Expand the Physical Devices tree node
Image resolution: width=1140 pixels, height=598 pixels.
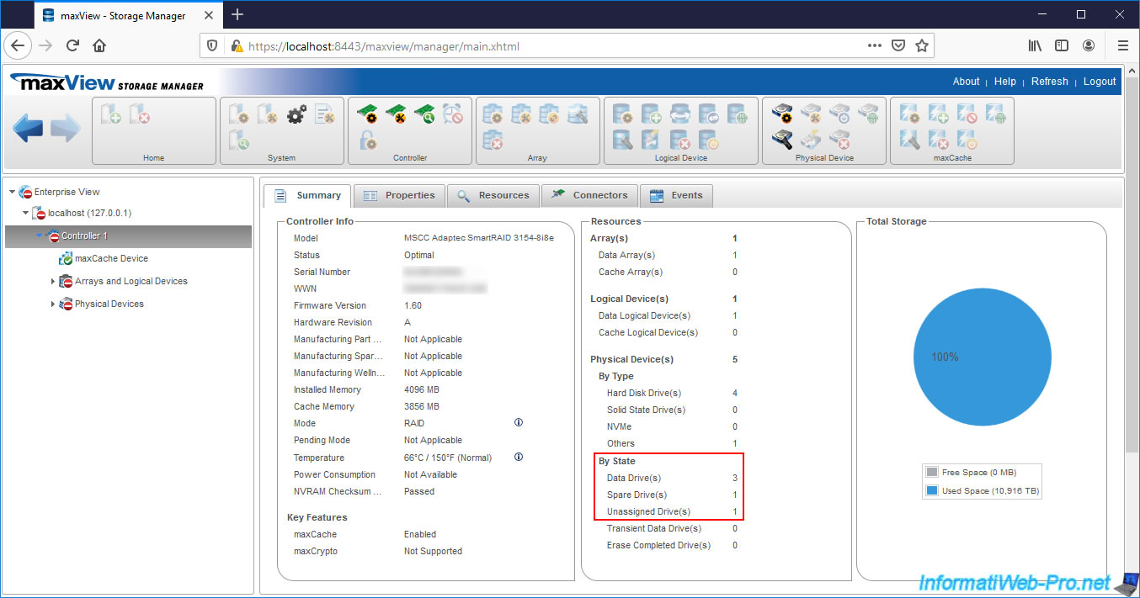53,304
